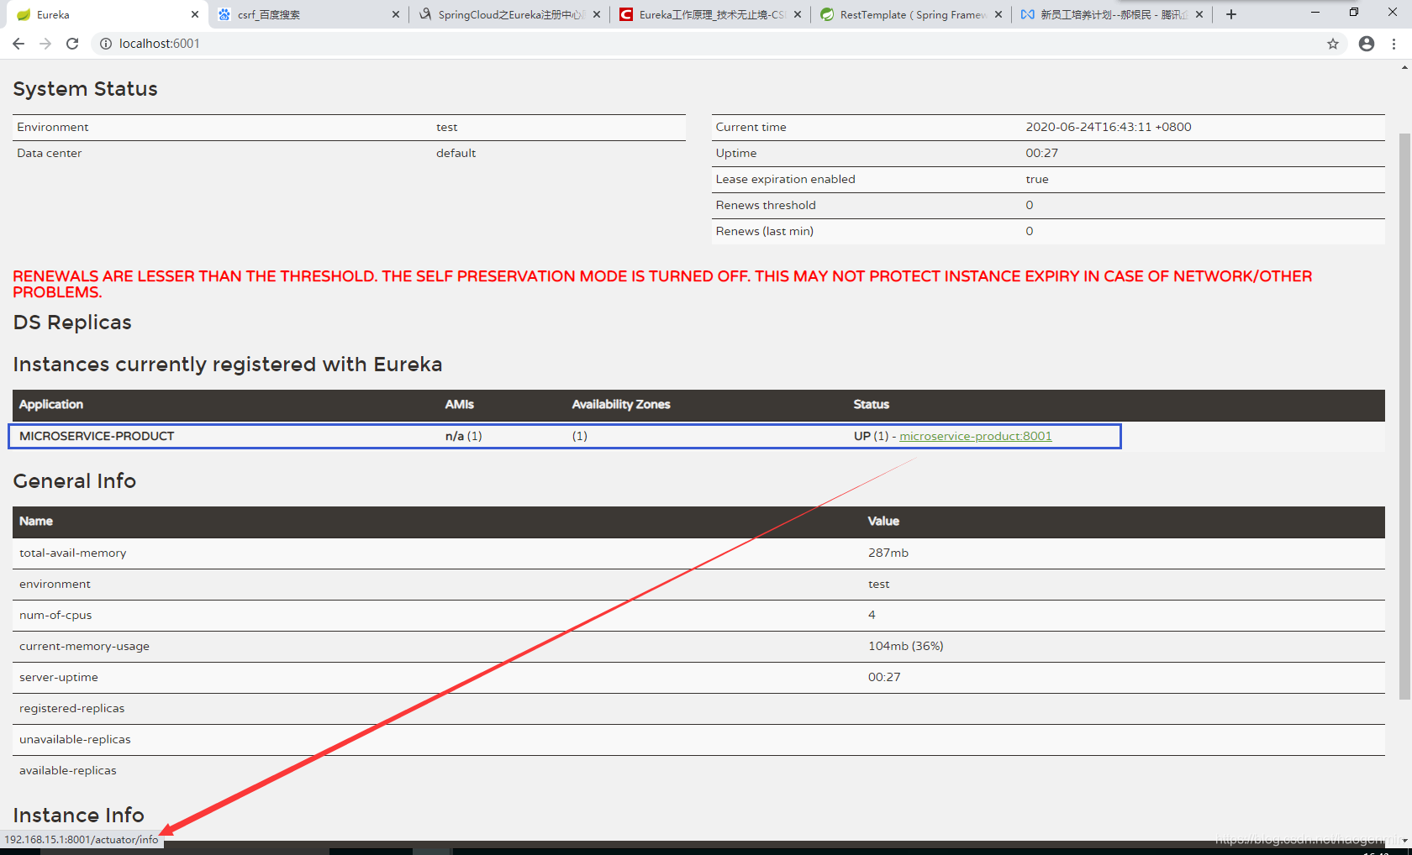The image size is (1412, 855).
Task: Click the MICROSERVICE-PRODUCT application name
Action: [x=97, y=436]
